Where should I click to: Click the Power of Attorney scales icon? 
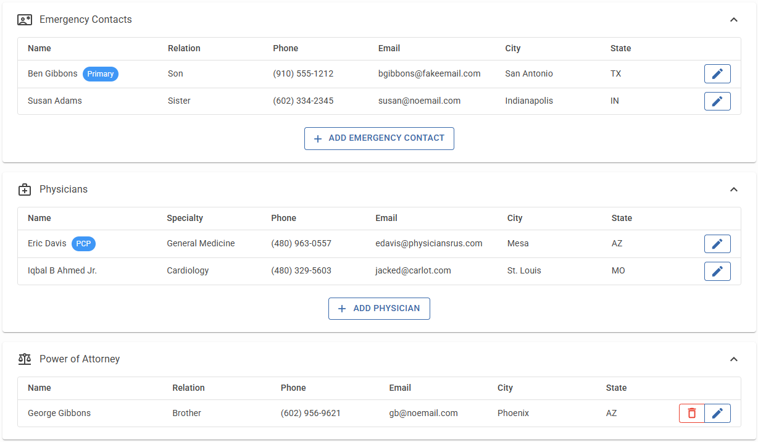point(25,359)
